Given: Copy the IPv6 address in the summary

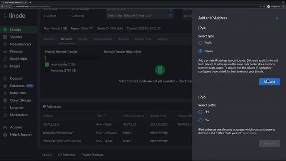Looking at the screenshot, I should [x=171, y=16].
